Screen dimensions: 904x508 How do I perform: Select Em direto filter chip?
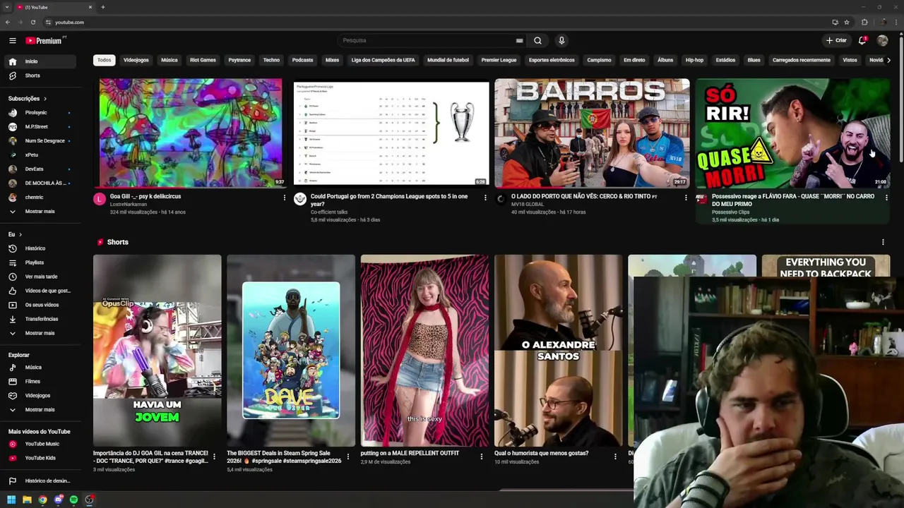tap(634, 60)
